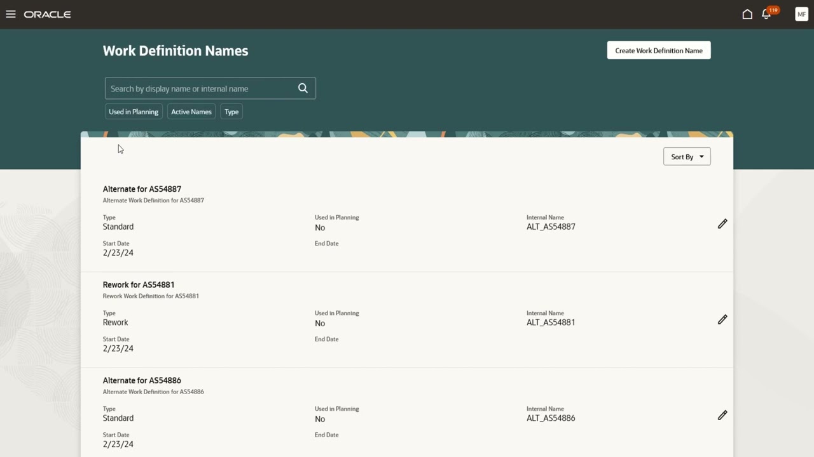This screenshot has height=457, width=814.
Task: Click the search magnifier icon
Action: (303, 88)
